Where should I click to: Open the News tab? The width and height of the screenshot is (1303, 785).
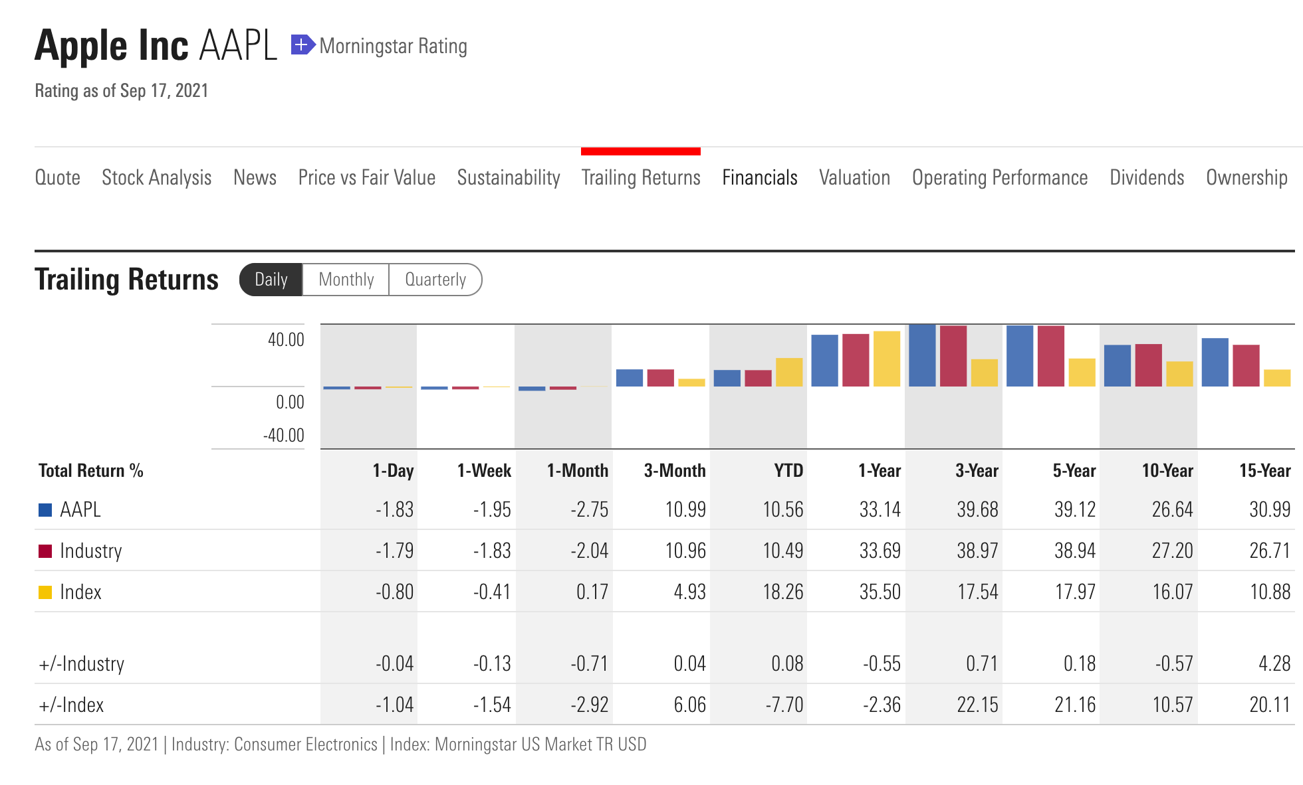pos(255,177)
